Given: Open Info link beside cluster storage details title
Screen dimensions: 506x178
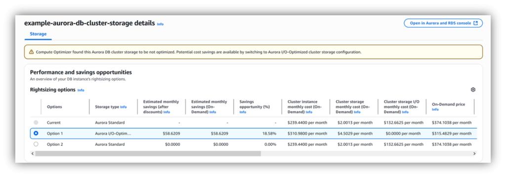Looking at the screenshot, I should click(160, 24).
